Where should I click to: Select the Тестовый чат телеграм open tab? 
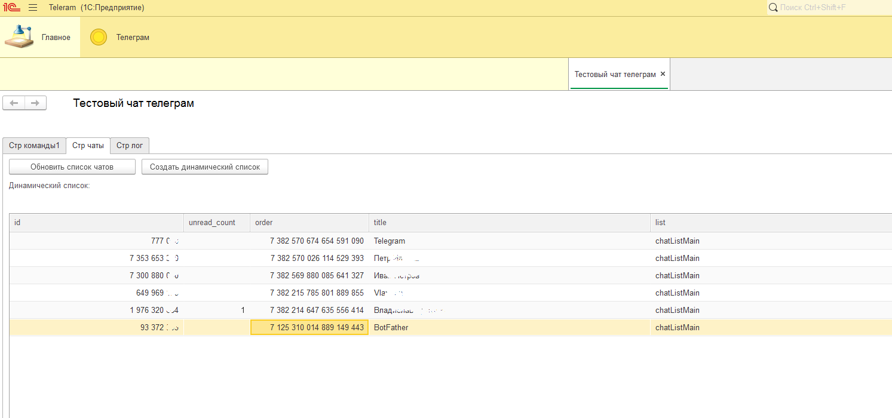pos(619,75)
